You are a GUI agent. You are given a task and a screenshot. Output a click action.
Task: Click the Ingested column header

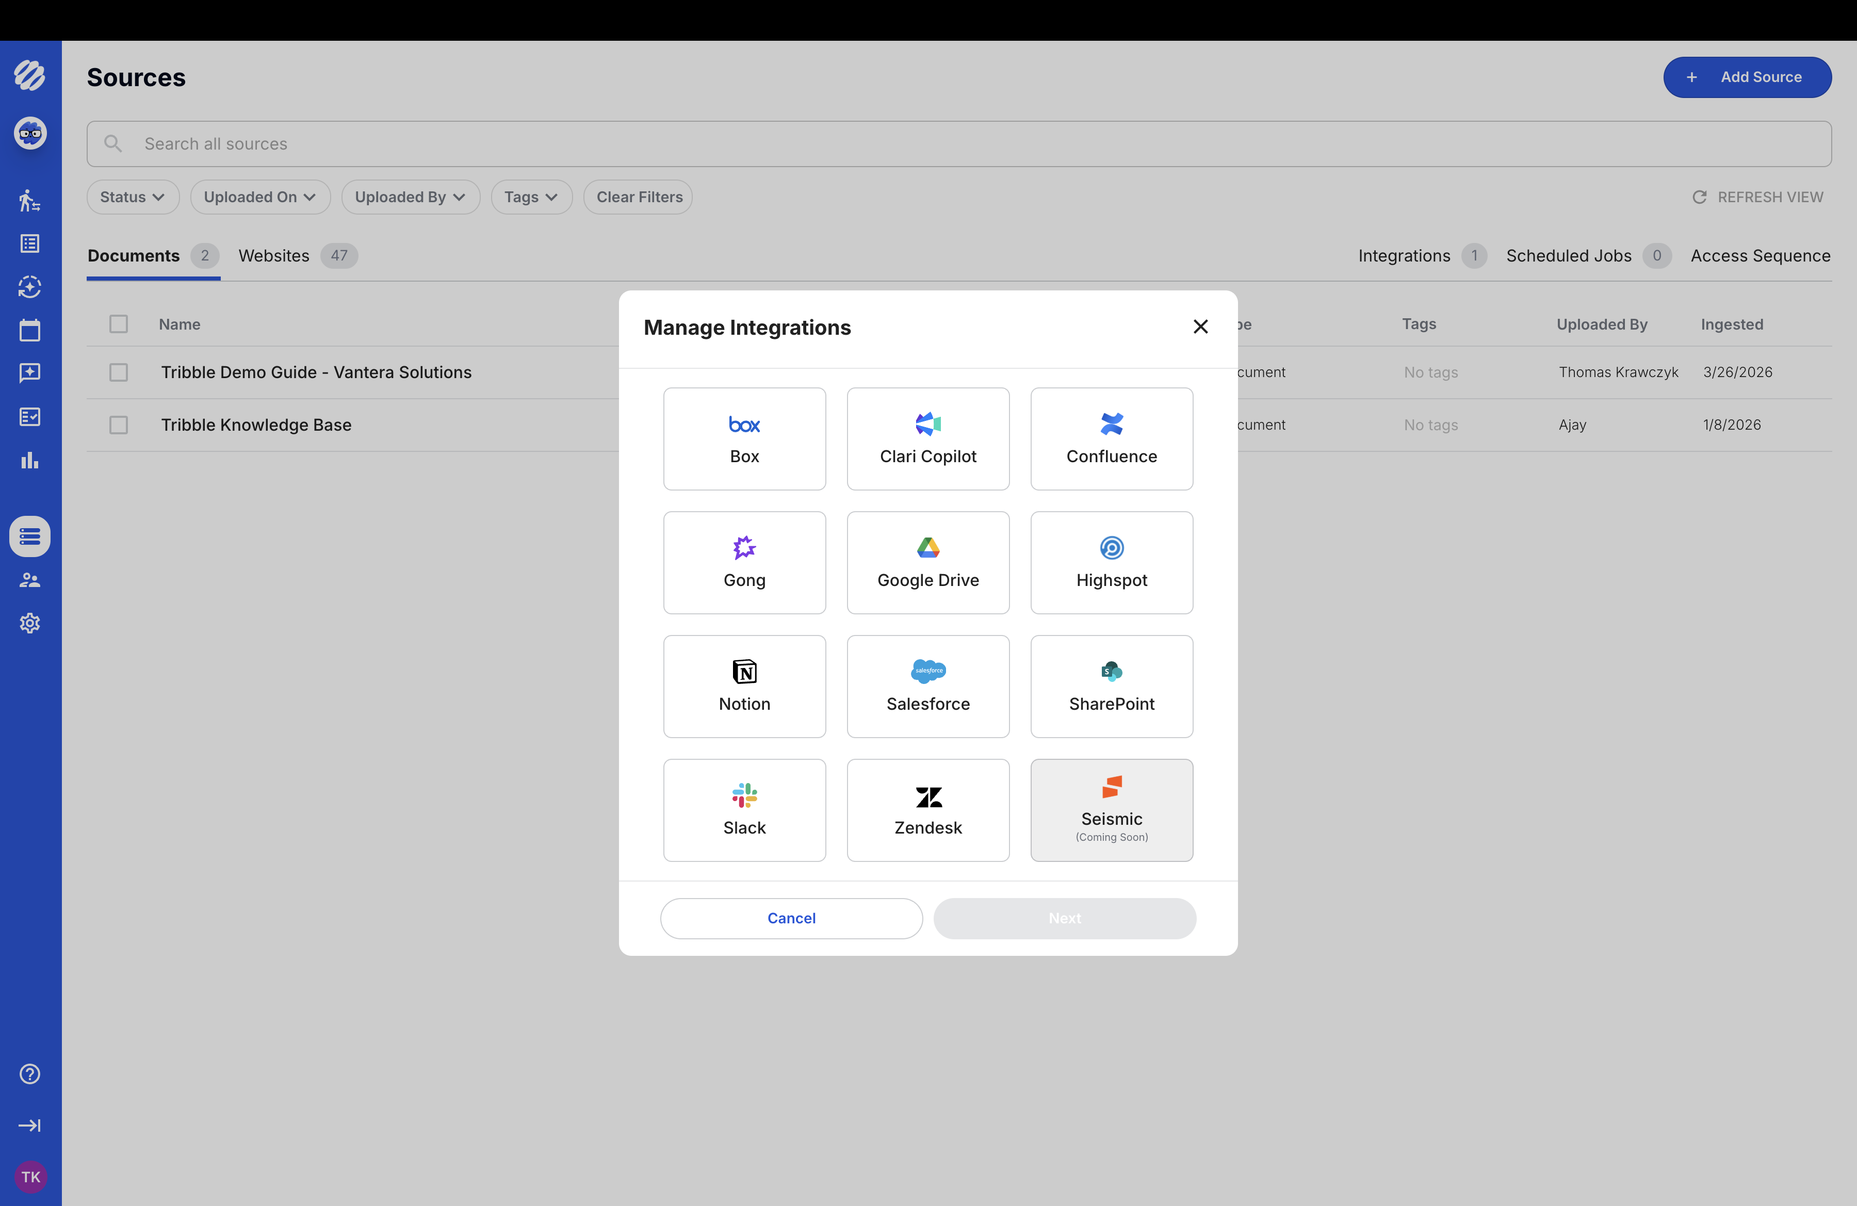pyautogui.click(x=1731, y=324)
